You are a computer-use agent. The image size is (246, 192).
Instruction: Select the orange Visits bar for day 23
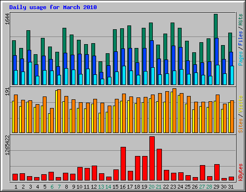(x=174, y=110)
